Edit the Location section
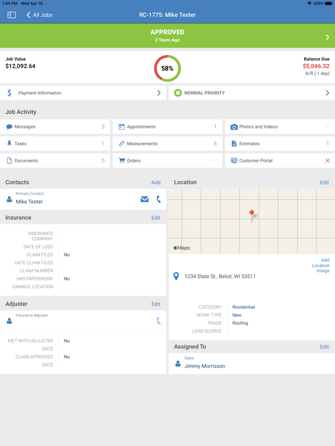Screen dimensions: 335x446 325,182
